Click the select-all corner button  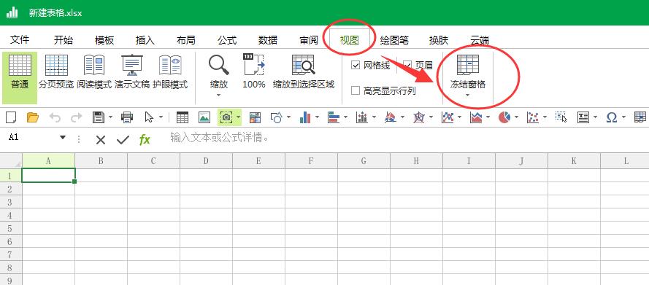click(11, 161)
